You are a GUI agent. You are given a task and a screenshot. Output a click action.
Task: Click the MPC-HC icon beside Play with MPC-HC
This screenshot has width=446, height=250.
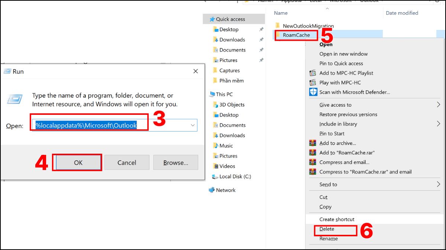coord(313,83)
